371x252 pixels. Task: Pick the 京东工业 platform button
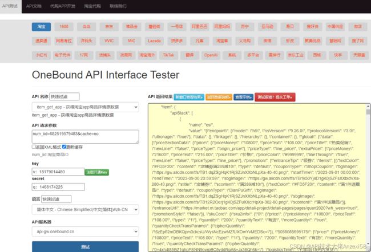(296, 55)
